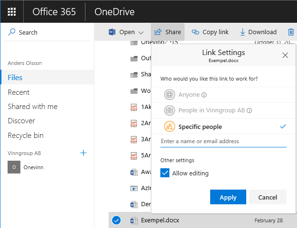Click the info icon next to Anyone
This screenshot has height=228, width=297.
[x=204, y=95]
